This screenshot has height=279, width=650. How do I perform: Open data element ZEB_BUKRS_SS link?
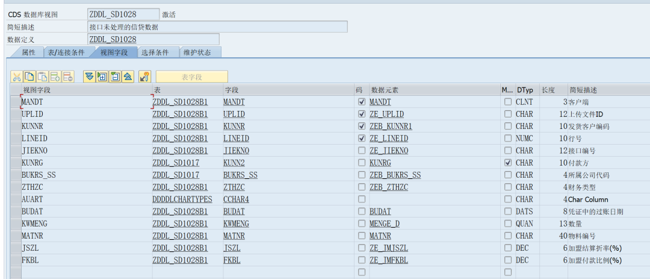click(395, 175)
